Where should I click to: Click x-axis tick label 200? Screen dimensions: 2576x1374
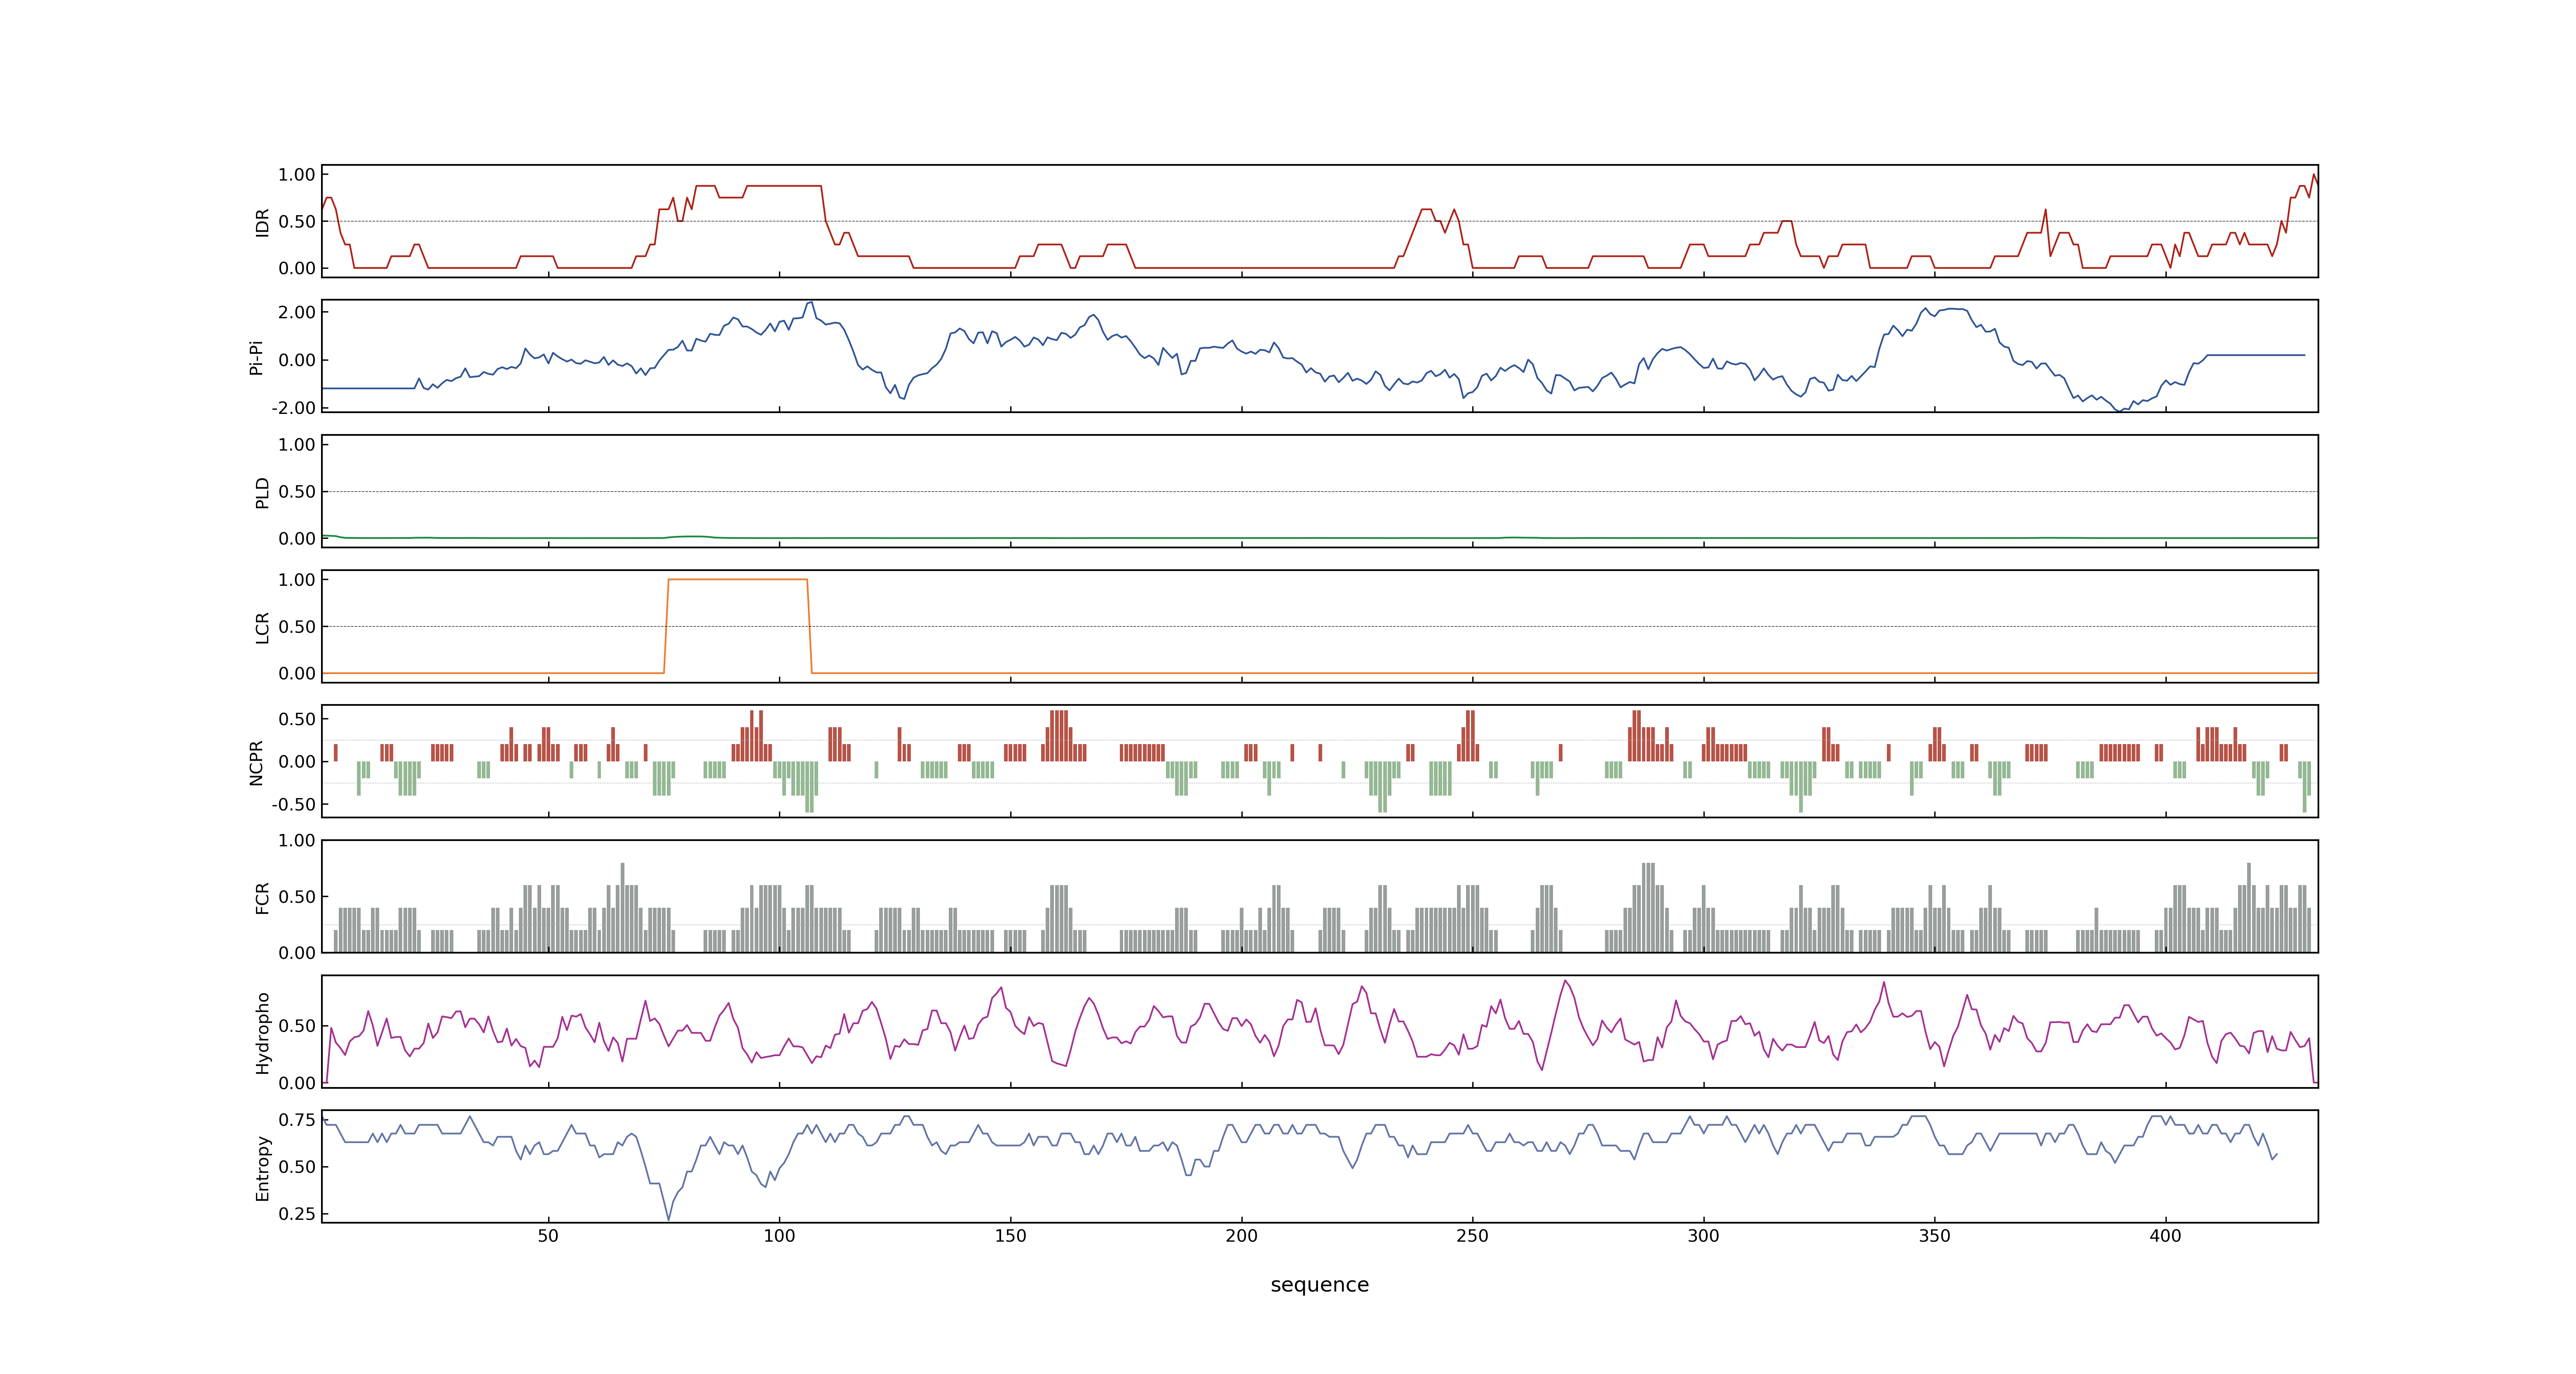(1241, 1236)
